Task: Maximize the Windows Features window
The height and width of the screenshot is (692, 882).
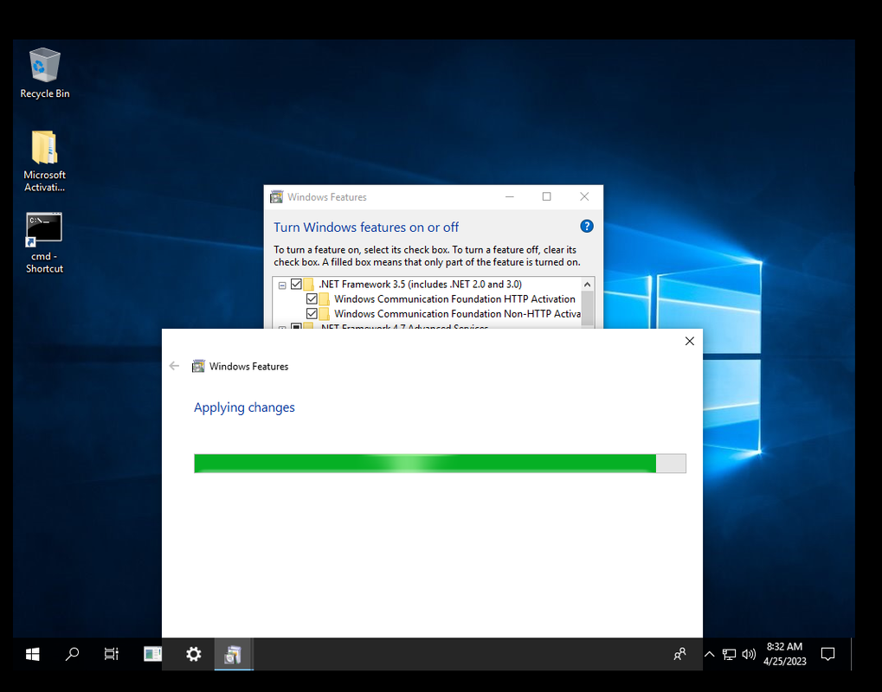Action: click(547, 196)
